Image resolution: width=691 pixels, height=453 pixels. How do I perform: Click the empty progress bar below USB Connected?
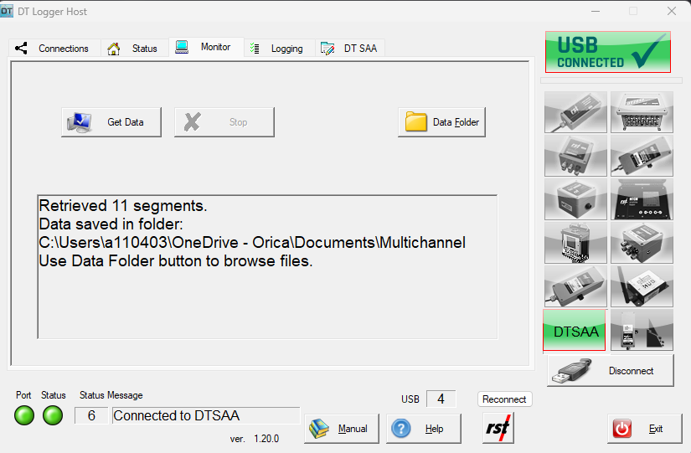coord(611,80)
